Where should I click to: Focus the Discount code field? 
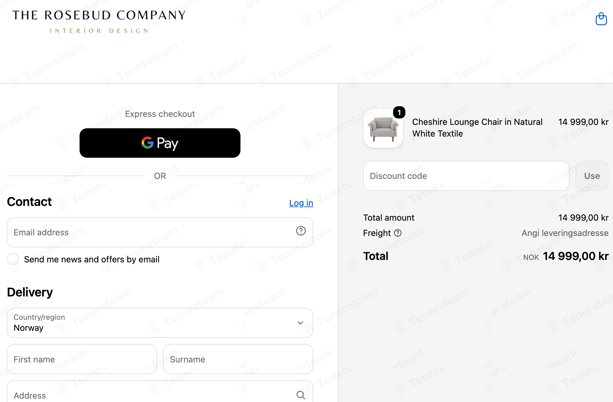466,176
